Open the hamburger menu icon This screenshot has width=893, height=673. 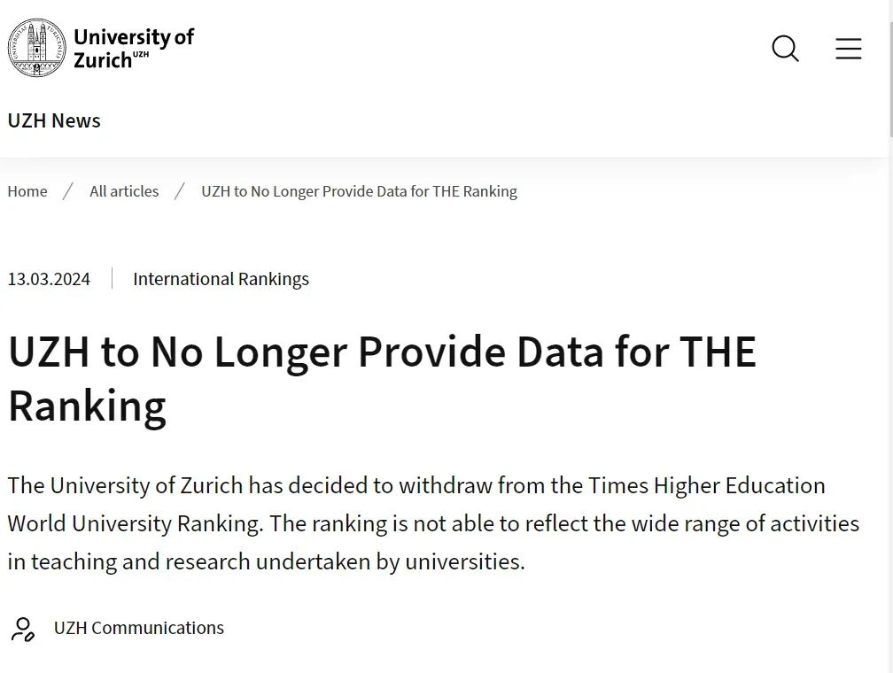pyautogui.click(x=849, y=49)
